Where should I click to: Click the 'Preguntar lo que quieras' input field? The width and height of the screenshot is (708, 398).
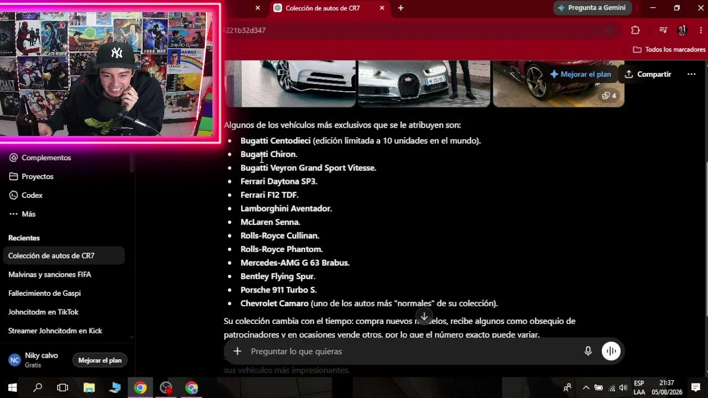[412, 352]
